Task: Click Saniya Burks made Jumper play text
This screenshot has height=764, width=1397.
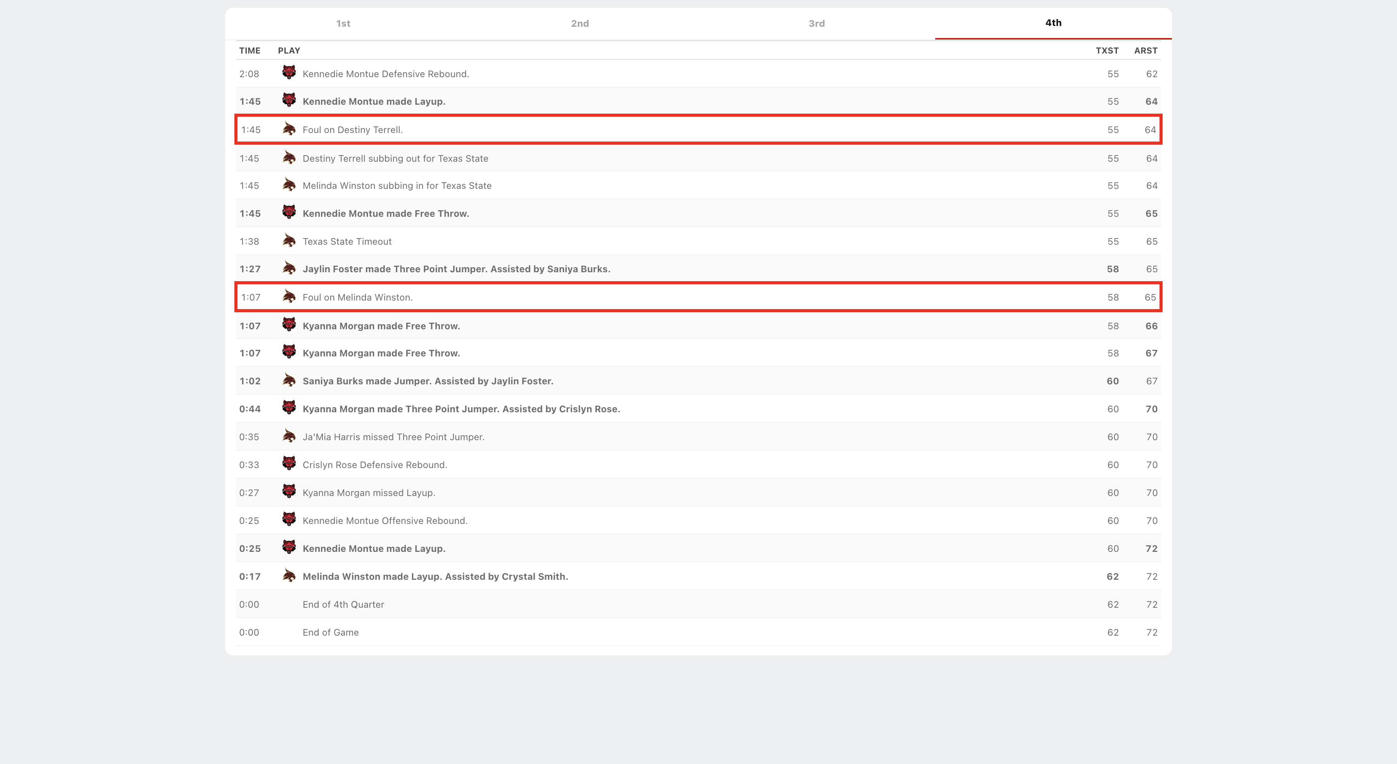Action: [427, 381]
